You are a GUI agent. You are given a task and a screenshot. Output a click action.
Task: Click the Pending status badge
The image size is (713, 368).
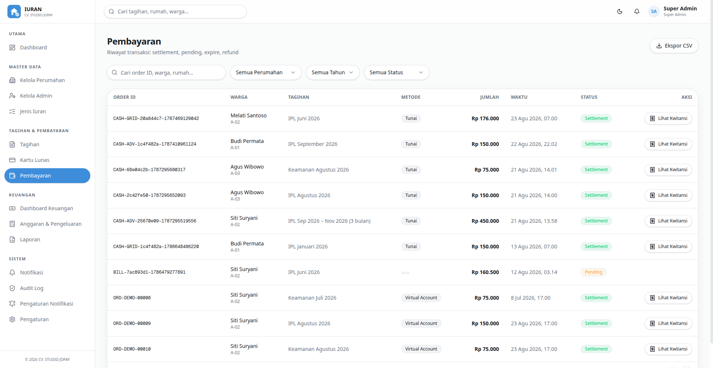(x=593, y=272)
